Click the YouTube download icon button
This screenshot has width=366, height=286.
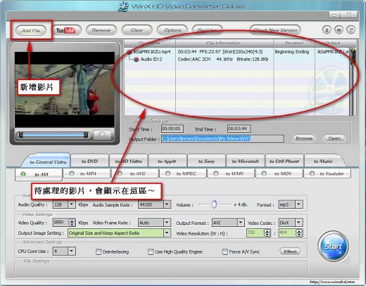click(x=66, y=30)
